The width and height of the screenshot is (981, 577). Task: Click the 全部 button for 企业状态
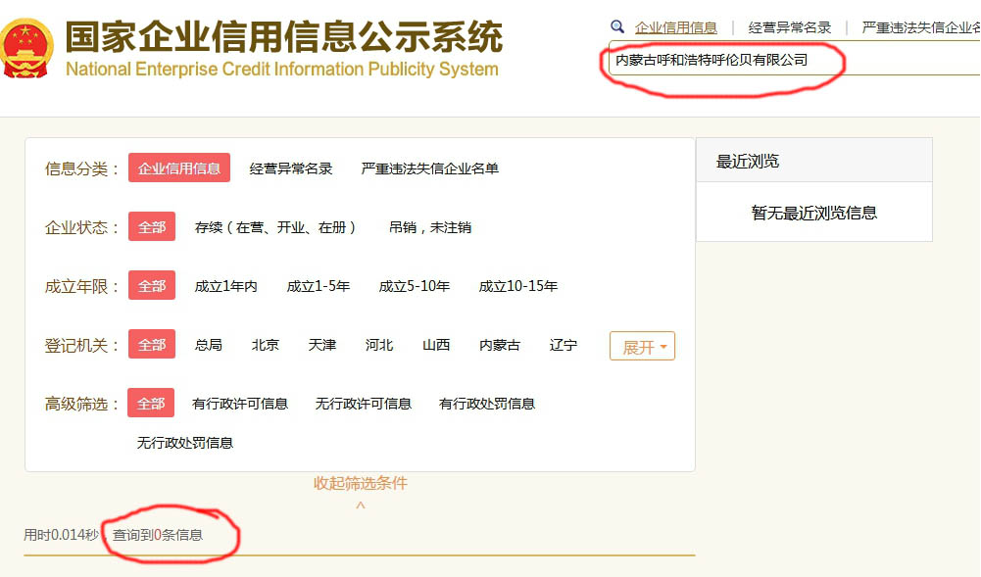pyautogui.click(x=151, y=226)
